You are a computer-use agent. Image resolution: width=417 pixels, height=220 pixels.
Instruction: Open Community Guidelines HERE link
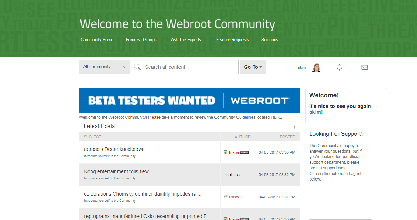coord(276,117)
